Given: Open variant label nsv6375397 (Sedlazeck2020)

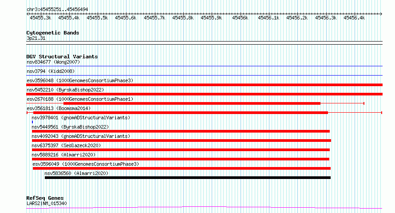Looking at the screenshot, I should pyautogui.click(x=66, y=145).
